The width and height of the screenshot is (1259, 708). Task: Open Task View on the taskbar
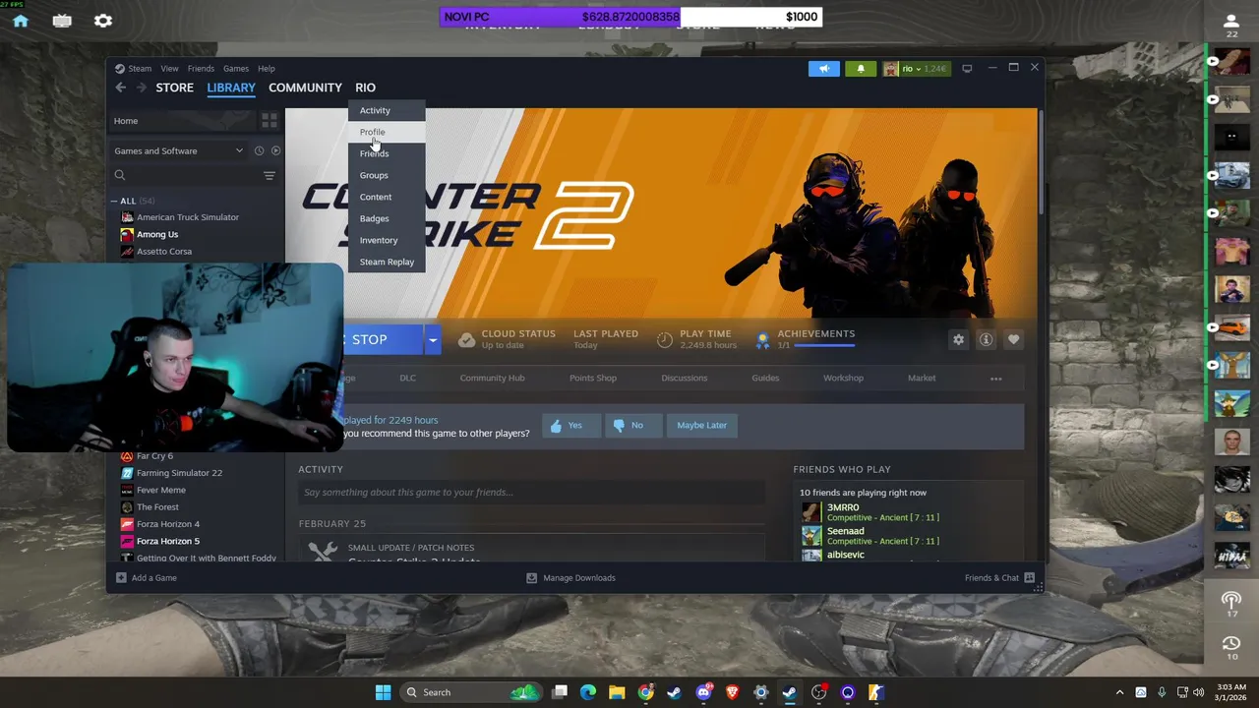[x=560, y=692]
